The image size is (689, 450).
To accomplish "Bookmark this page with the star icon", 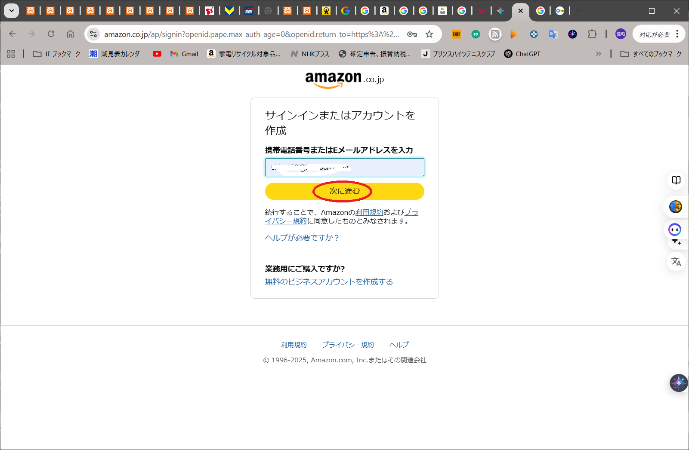I will point(429,34).
